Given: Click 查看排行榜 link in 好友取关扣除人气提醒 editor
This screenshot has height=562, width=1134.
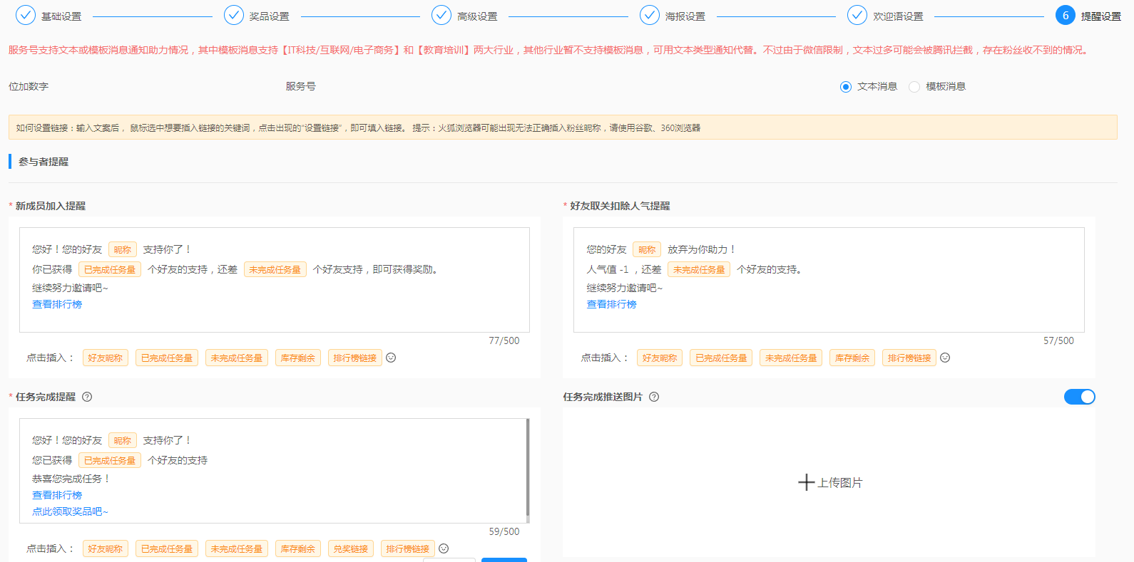Looking at the screenshot, I should point(611,304).
